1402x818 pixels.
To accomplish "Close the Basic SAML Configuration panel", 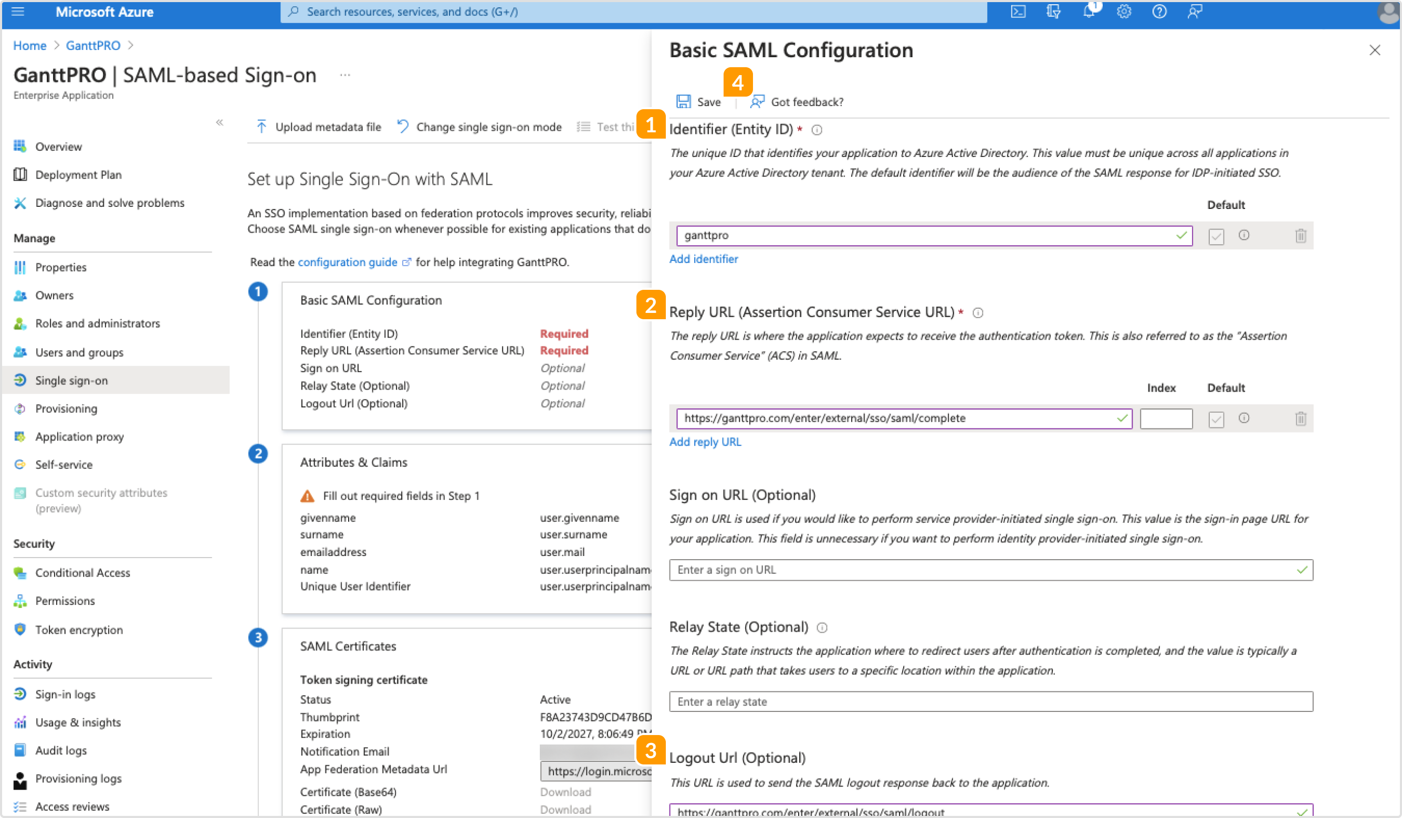I will 1375,50.
